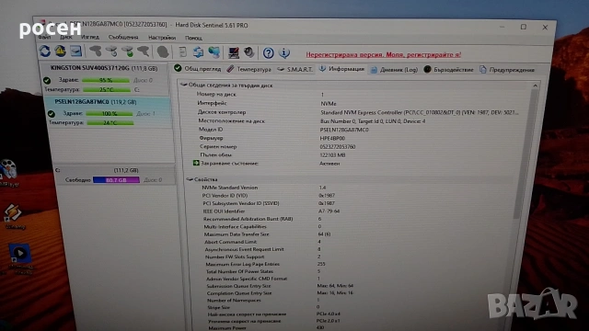Click the computer monitor configuration icon

(x=233, y=52)
